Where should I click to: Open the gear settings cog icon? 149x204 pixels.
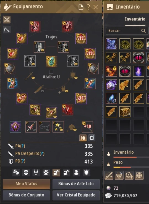click(92, 138)
